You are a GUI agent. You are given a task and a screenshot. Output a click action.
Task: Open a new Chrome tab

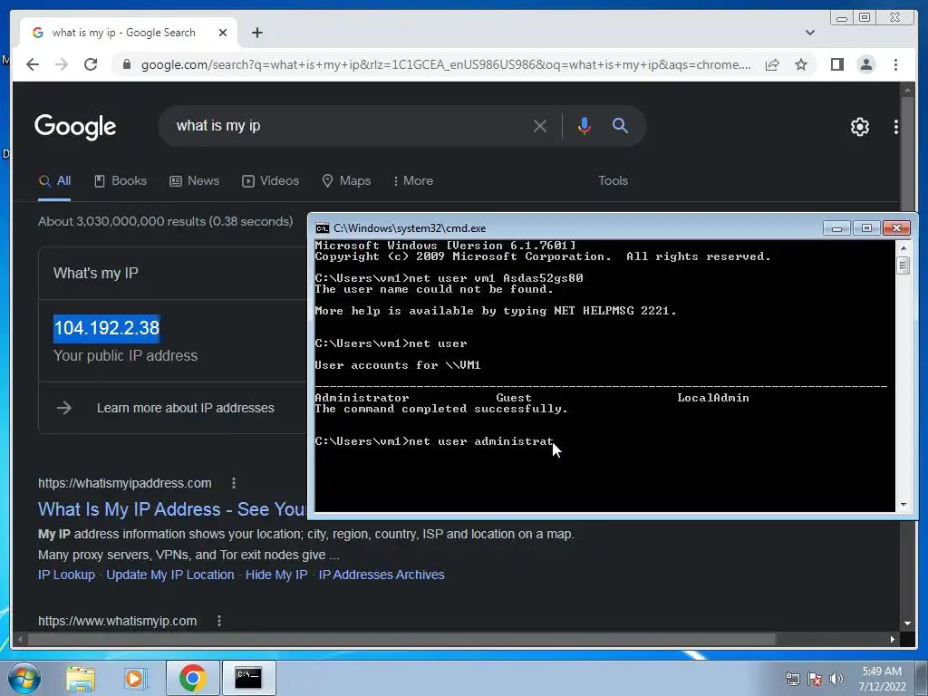pos(256,33)
